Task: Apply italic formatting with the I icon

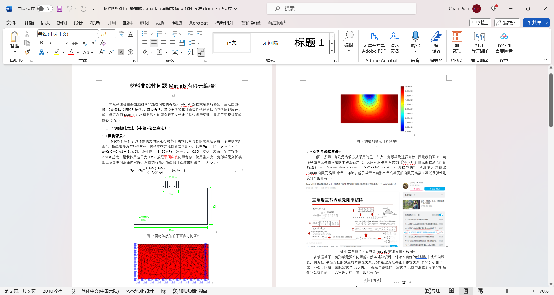Action: coord(51,43)
